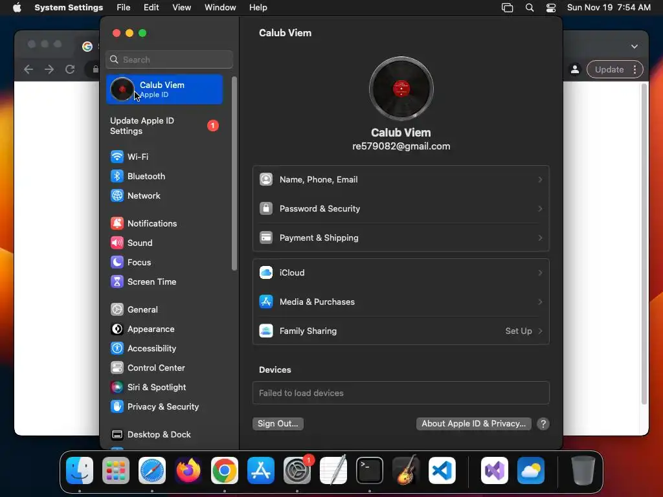Select Desktop & Dock in sidebar
Screen dimensions: 663x497
(x=165, y=435)
